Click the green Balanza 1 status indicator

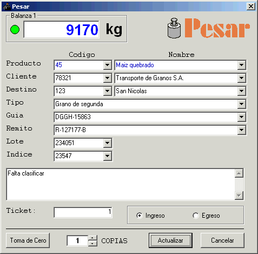pos(15,30)
